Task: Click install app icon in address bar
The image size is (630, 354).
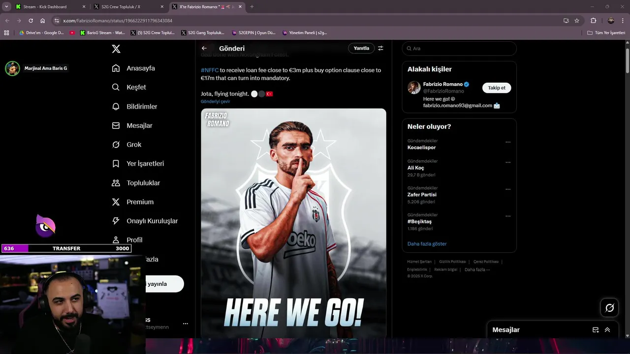Action: (x=566, y=21)
